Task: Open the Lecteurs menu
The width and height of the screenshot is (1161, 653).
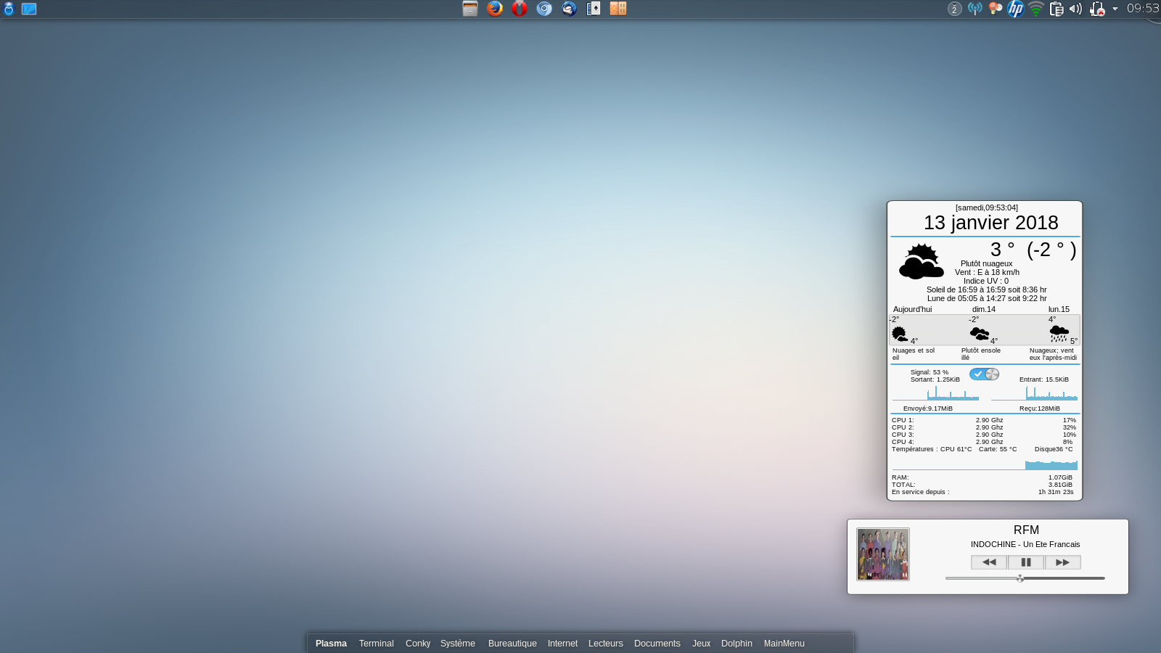Action: click(606, 644)
